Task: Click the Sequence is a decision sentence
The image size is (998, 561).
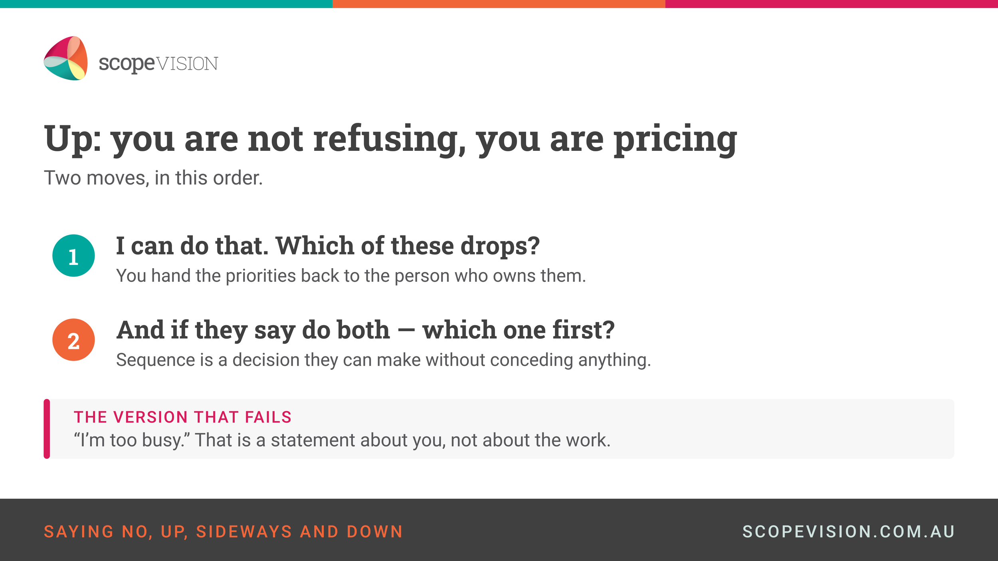Action: [x=383, y=360]
